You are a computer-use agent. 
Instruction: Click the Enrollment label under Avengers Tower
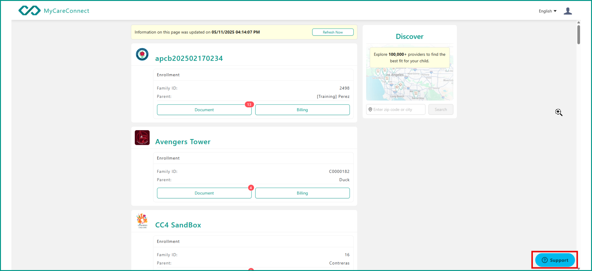click(168, 158)
